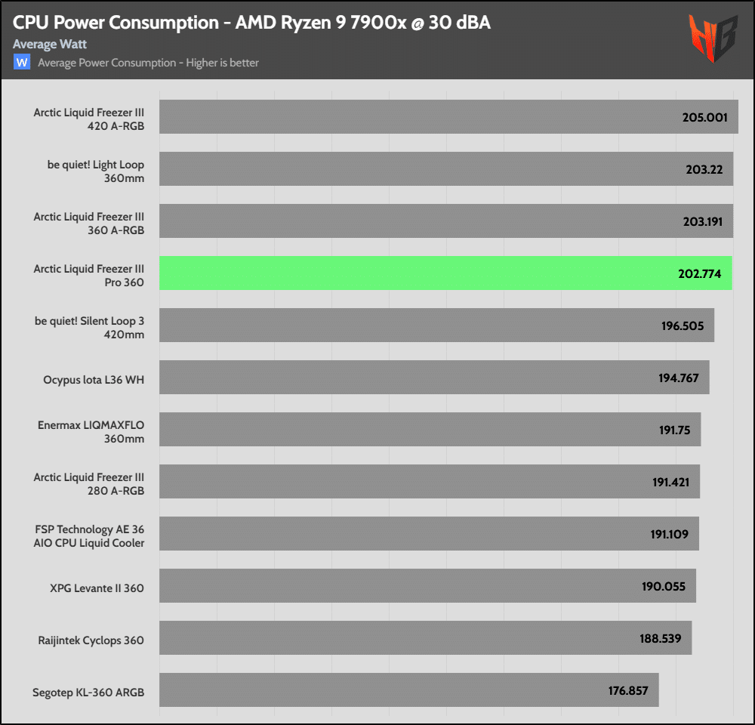Viewport: 755px width, 725px height.
Task: Select the Ocypus Iota L36 WH label
Action: pyautogui.click(x=94, y=380)
